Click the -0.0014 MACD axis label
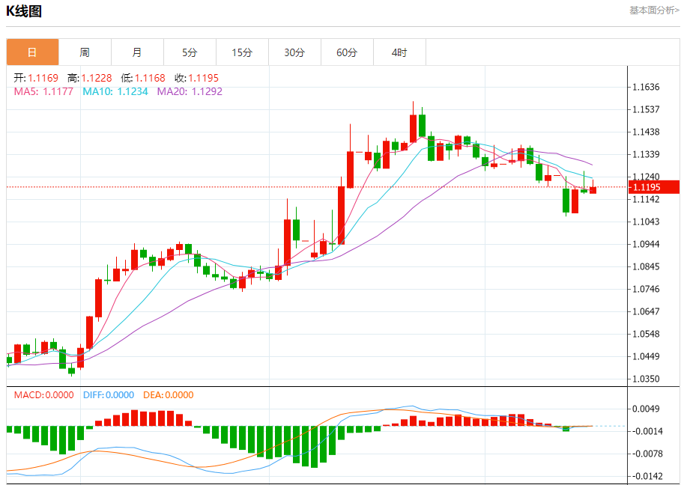684x485 pixels. pyautogui.click(x=646, y=431)
